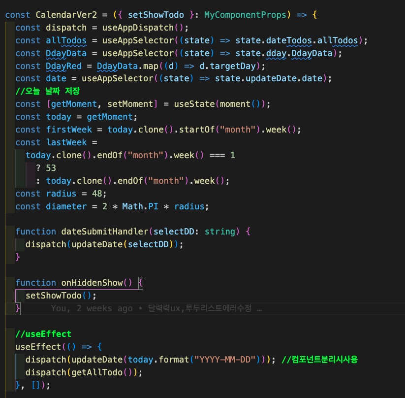Click the number 53 in the ternary
This screenshot has height=398, width=405.
coord(51,168)
